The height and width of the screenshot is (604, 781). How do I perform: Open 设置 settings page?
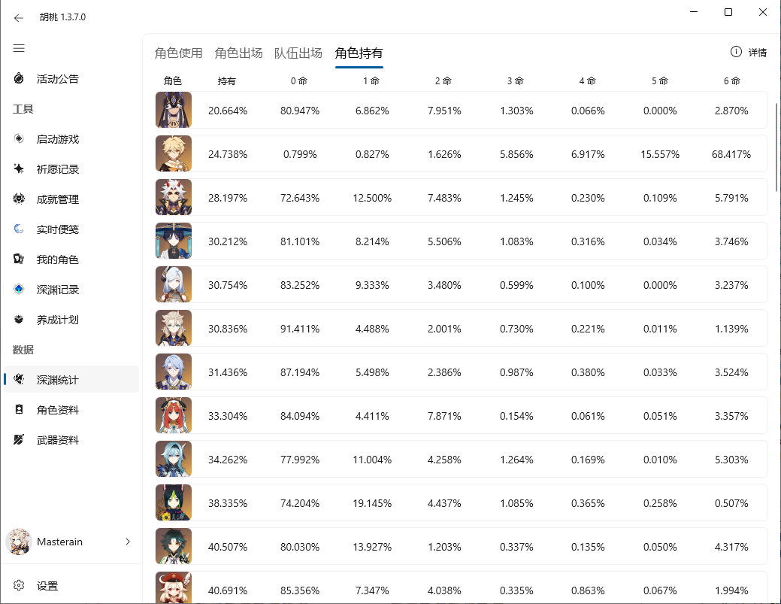47,586
